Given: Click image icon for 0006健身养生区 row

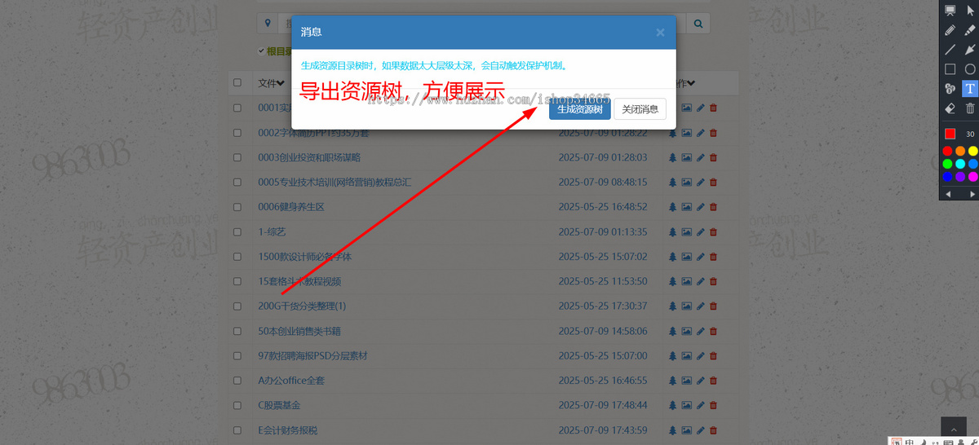Looking at the screenshot, I should point(686,207).
